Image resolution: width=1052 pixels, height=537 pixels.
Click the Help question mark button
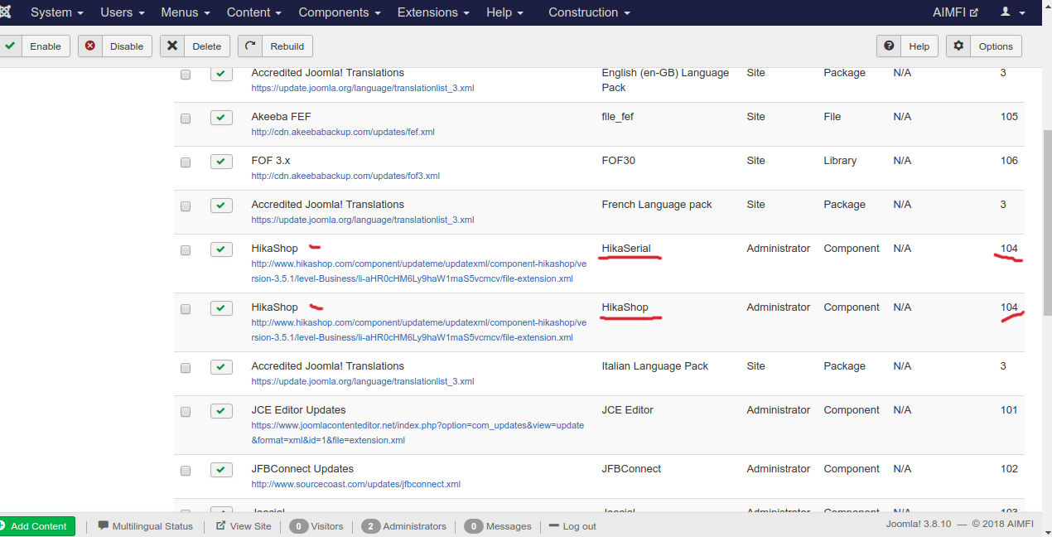coord(907,46)
